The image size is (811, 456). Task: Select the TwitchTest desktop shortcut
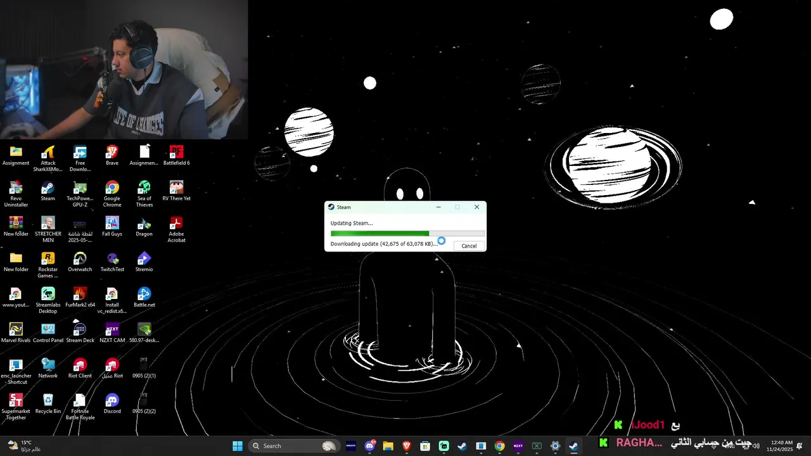coord(112,262)
